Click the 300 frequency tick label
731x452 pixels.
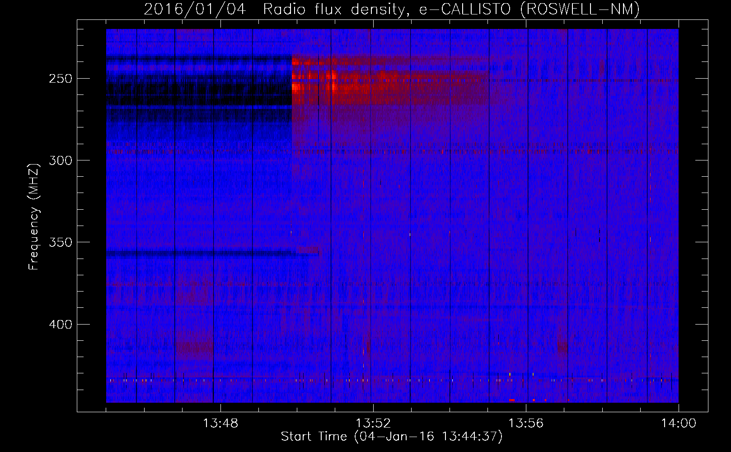click(61, 160)
